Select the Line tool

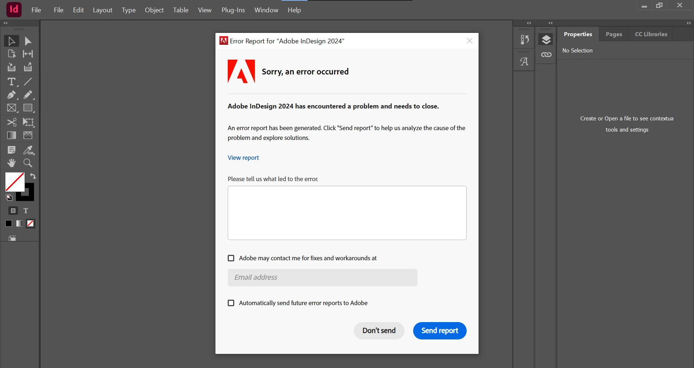28,82
